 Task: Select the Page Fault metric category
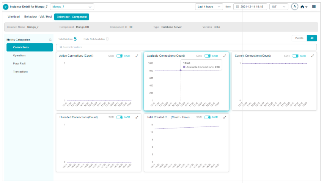point(19,64)
